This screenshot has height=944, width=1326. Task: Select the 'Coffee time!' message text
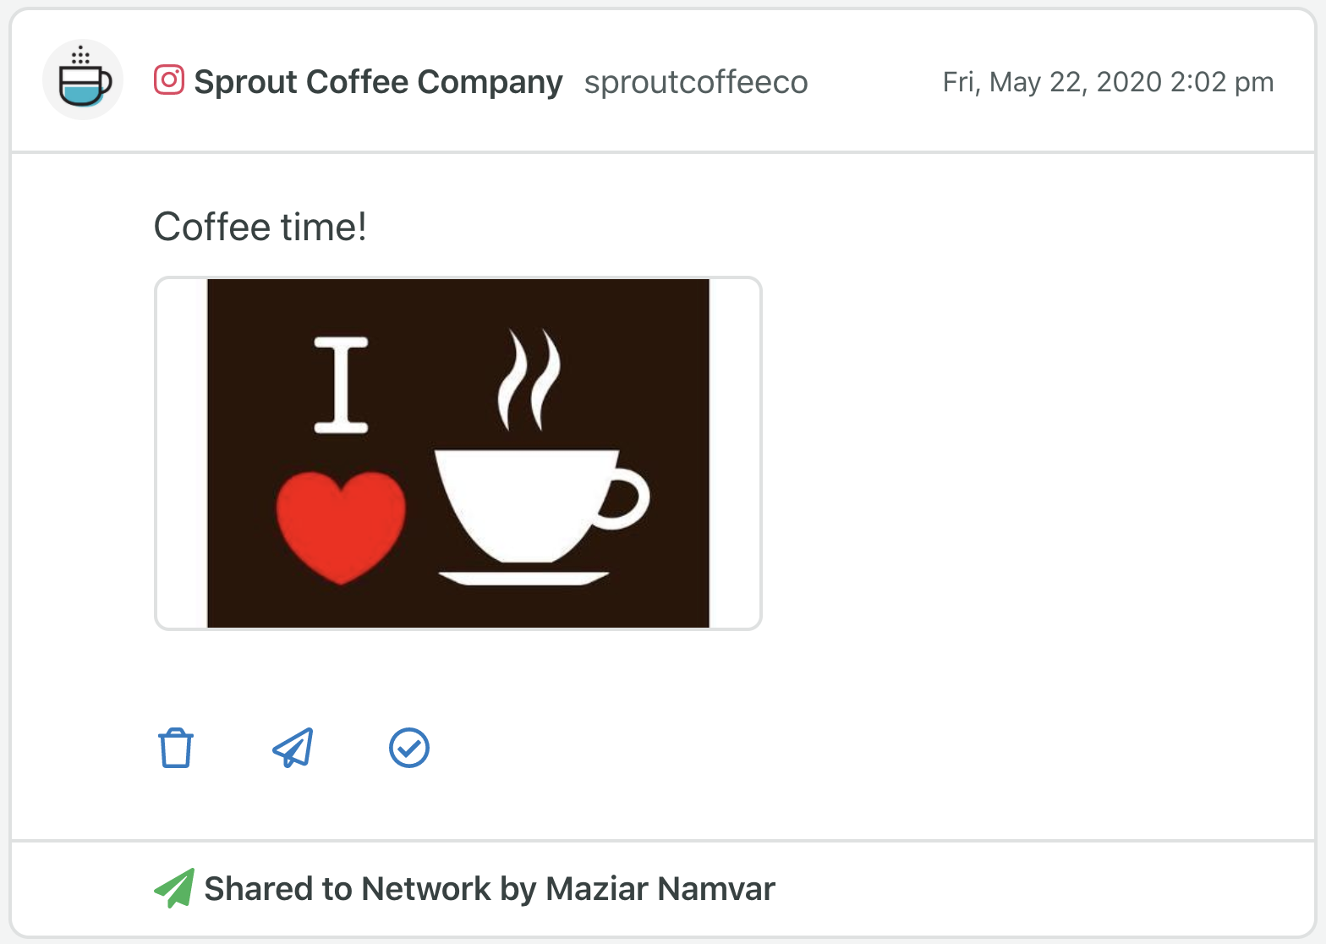[260, 227]
